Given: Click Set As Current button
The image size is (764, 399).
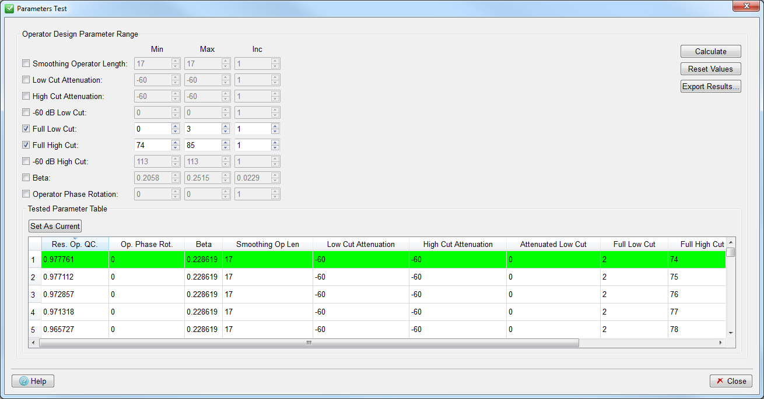Looking at the screenshot, I should pos(55,226).
